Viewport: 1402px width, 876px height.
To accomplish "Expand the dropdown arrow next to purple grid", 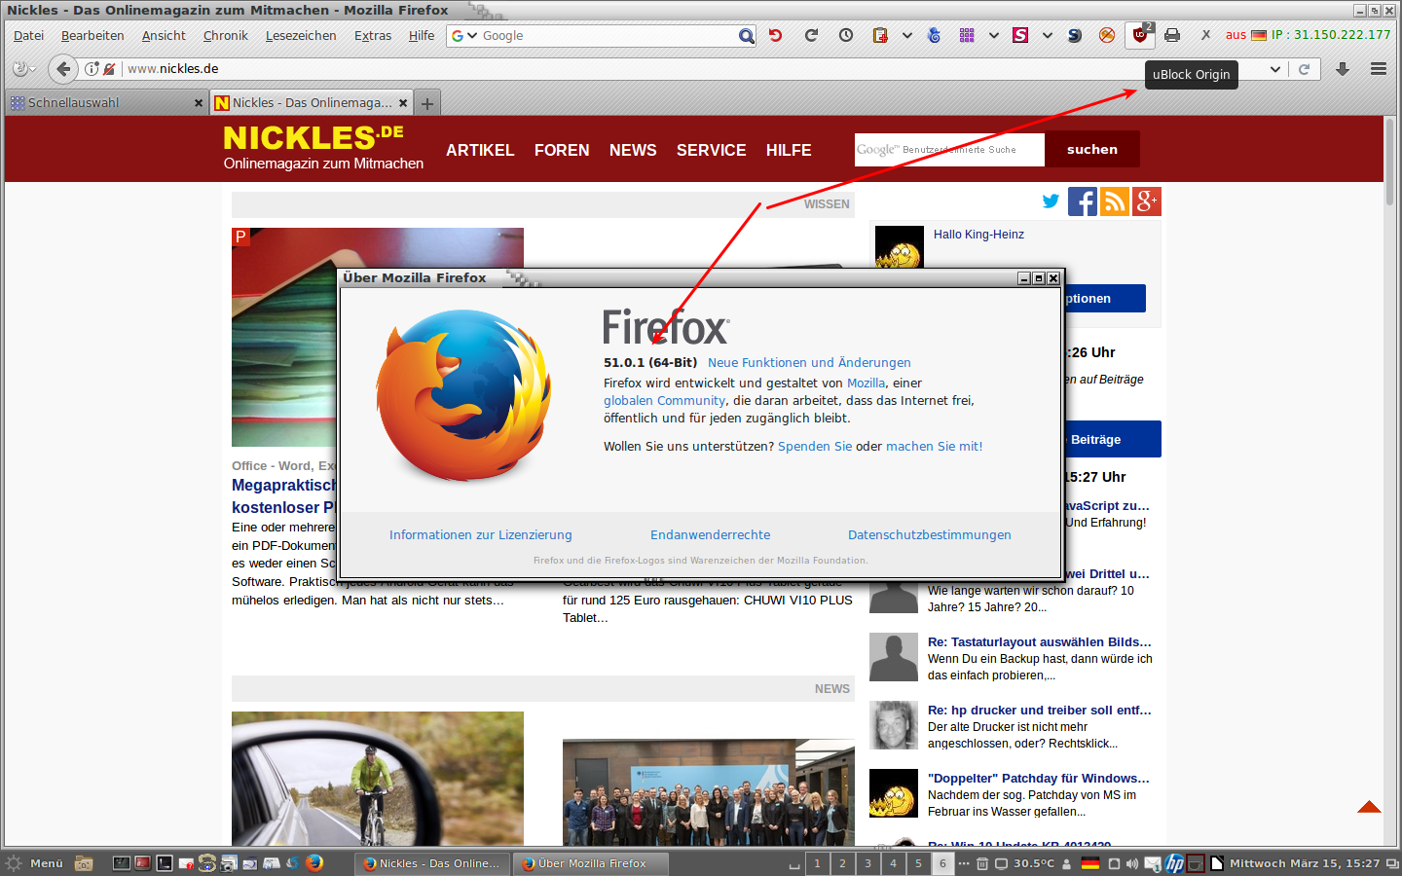I will click(x=993, y=35).
